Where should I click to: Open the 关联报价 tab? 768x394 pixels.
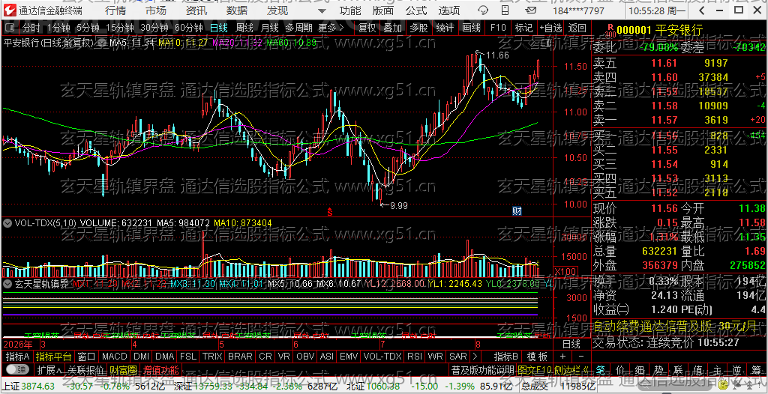[x=85, y=369]
